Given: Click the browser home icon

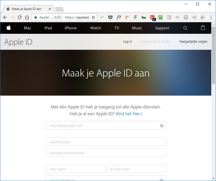Looking at the screenshot, I should point(27,17).
